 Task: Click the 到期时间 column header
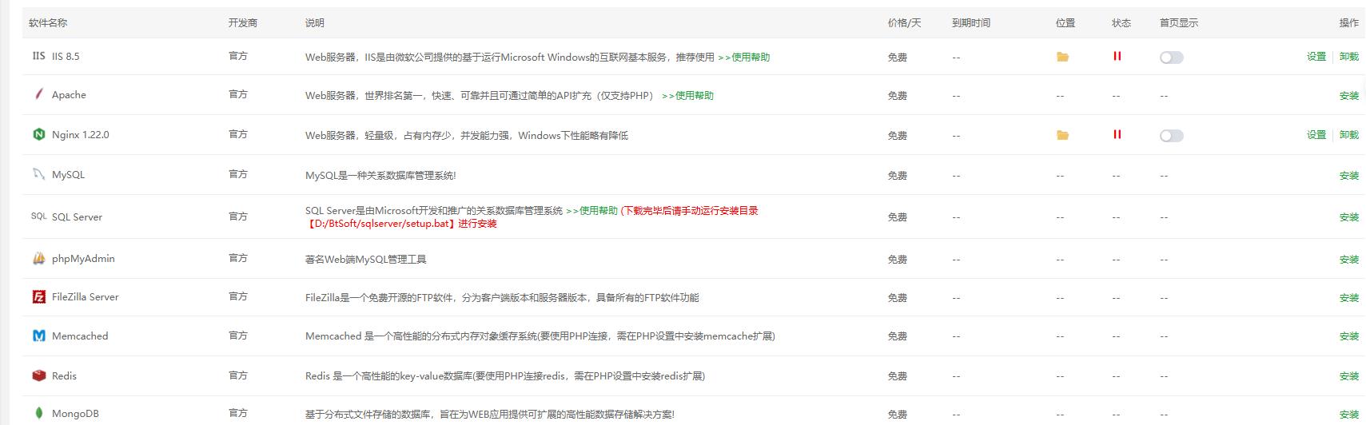click(971, 23)
